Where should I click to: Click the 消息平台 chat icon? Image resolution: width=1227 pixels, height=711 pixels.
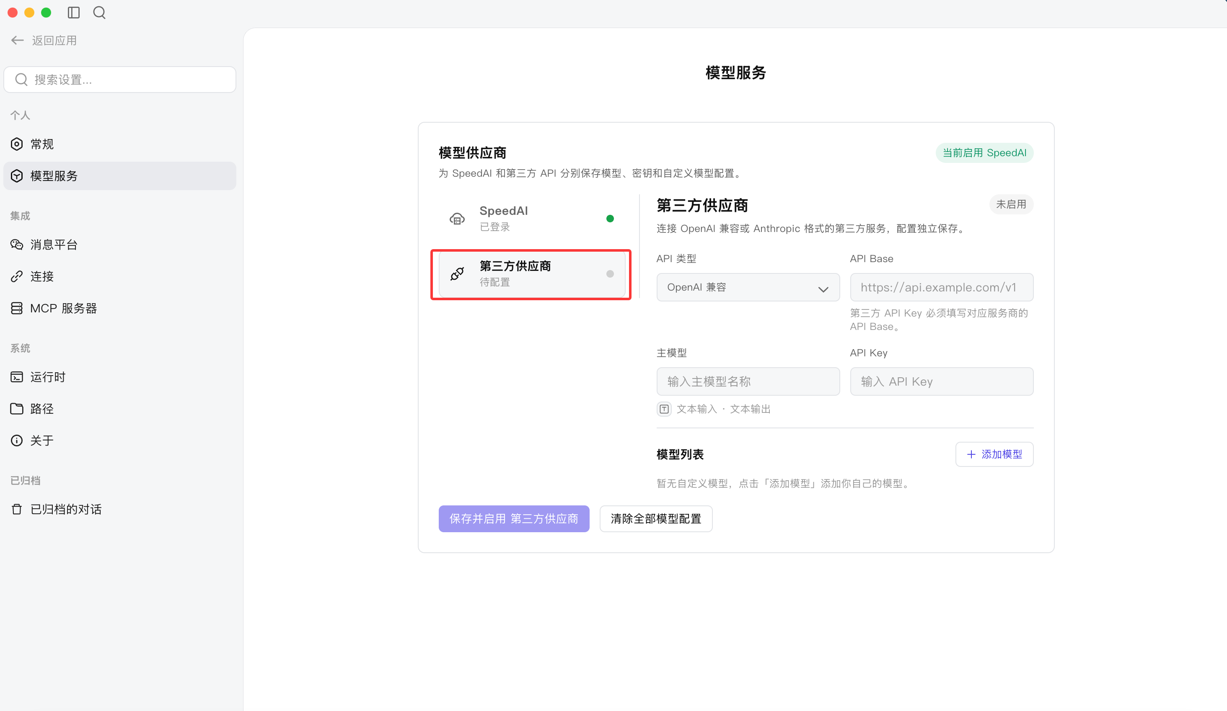[17, 244]
